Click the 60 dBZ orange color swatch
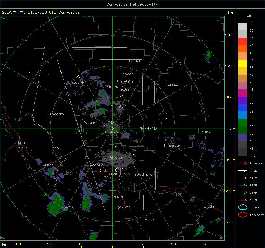Viewport: 265px width, 248px height. click(x=243, y=49)
